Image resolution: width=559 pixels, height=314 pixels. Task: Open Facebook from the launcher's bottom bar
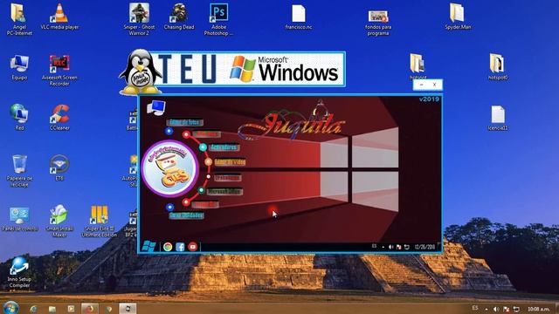coord(180,247)
